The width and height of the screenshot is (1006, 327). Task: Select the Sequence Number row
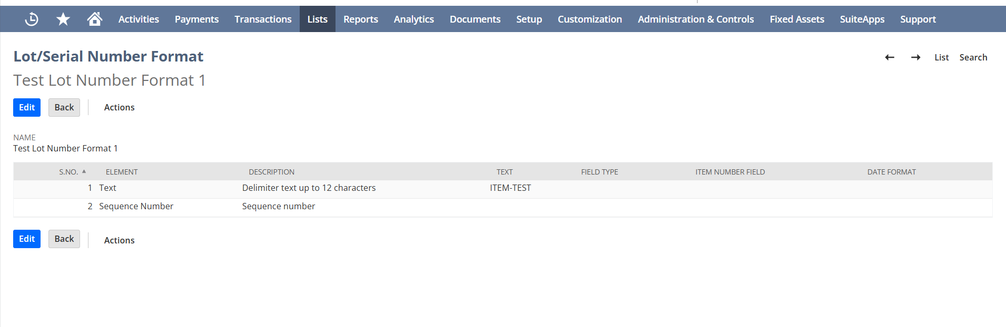tap(136, 206)
